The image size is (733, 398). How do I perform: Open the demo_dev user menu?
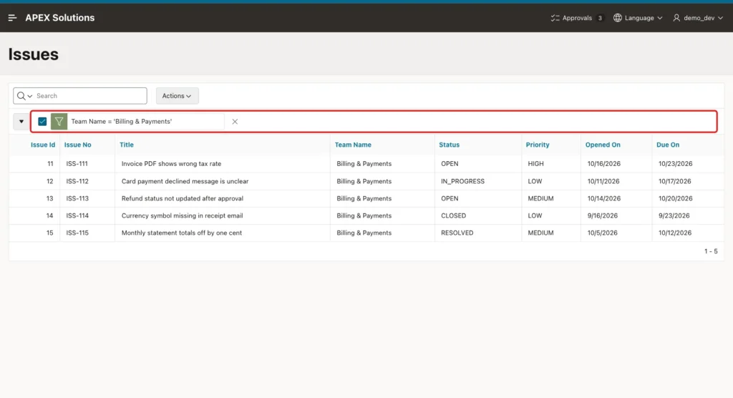[x=698, y=18]
